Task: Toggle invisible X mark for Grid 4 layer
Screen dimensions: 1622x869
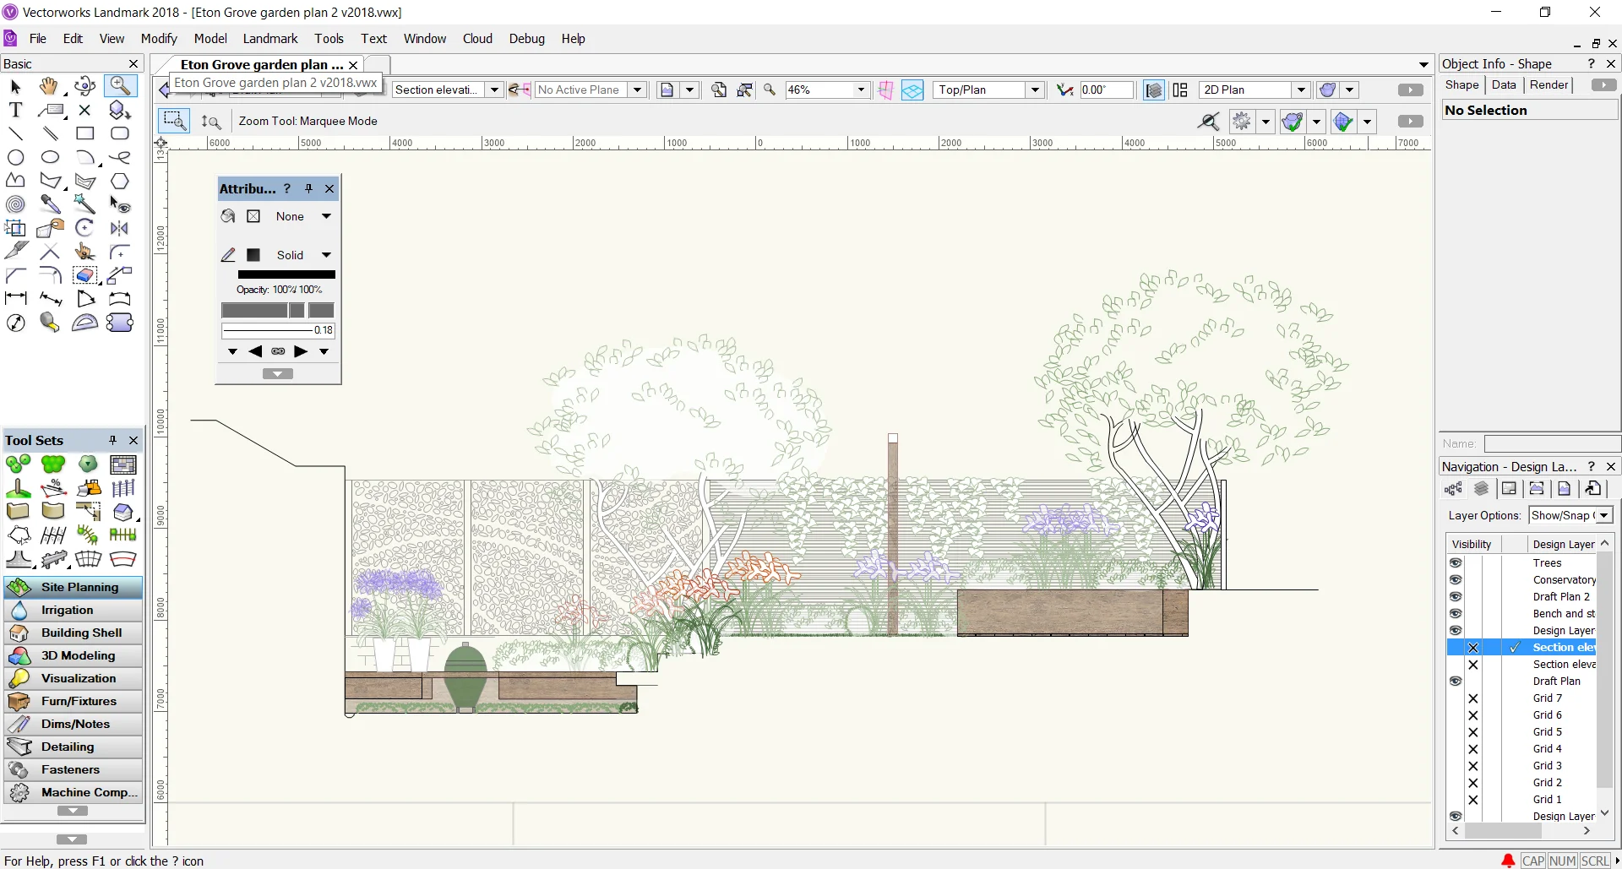Action: pos(1473,749)
